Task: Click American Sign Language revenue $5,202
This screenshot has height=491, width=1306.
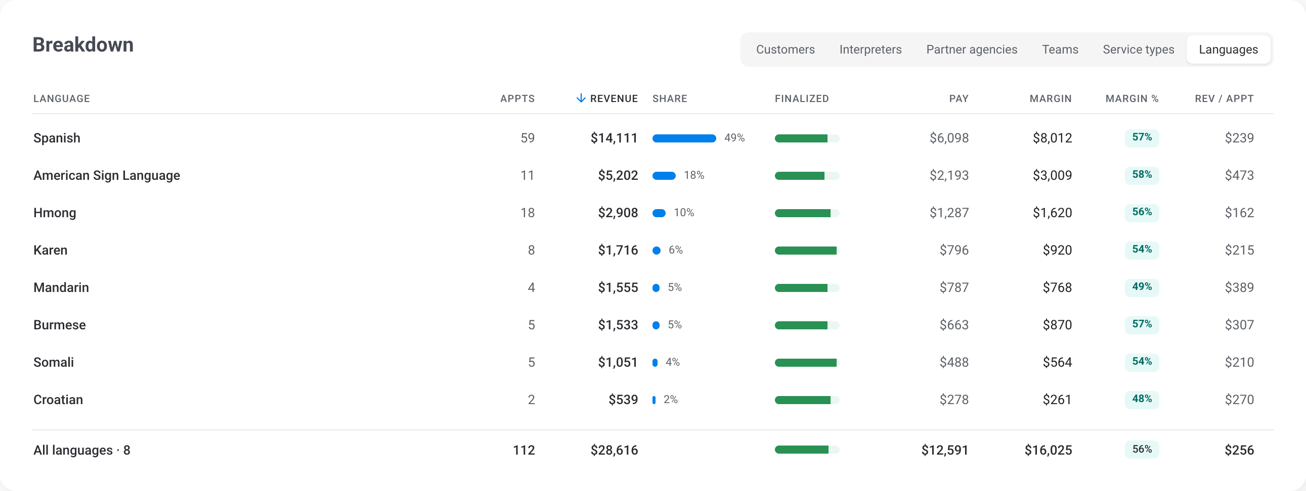Action: (x=618, y=176)
